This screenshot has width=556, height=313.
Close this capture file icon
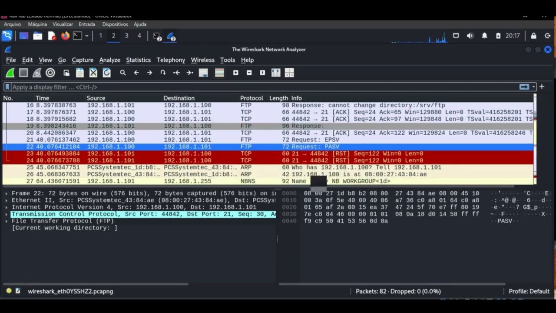pyautogui.click(x=93, y=73)
